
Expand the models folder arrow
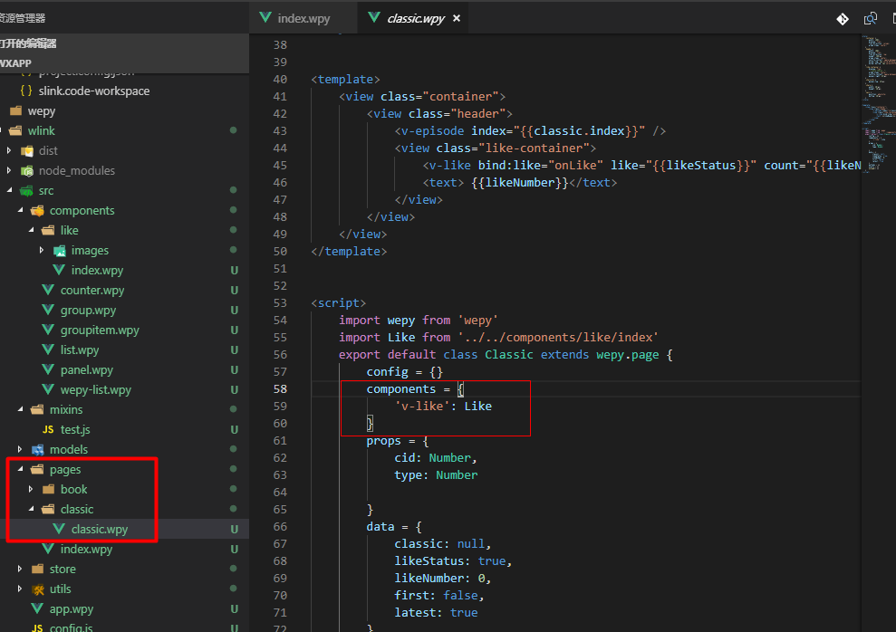click(x=20, y=449)
